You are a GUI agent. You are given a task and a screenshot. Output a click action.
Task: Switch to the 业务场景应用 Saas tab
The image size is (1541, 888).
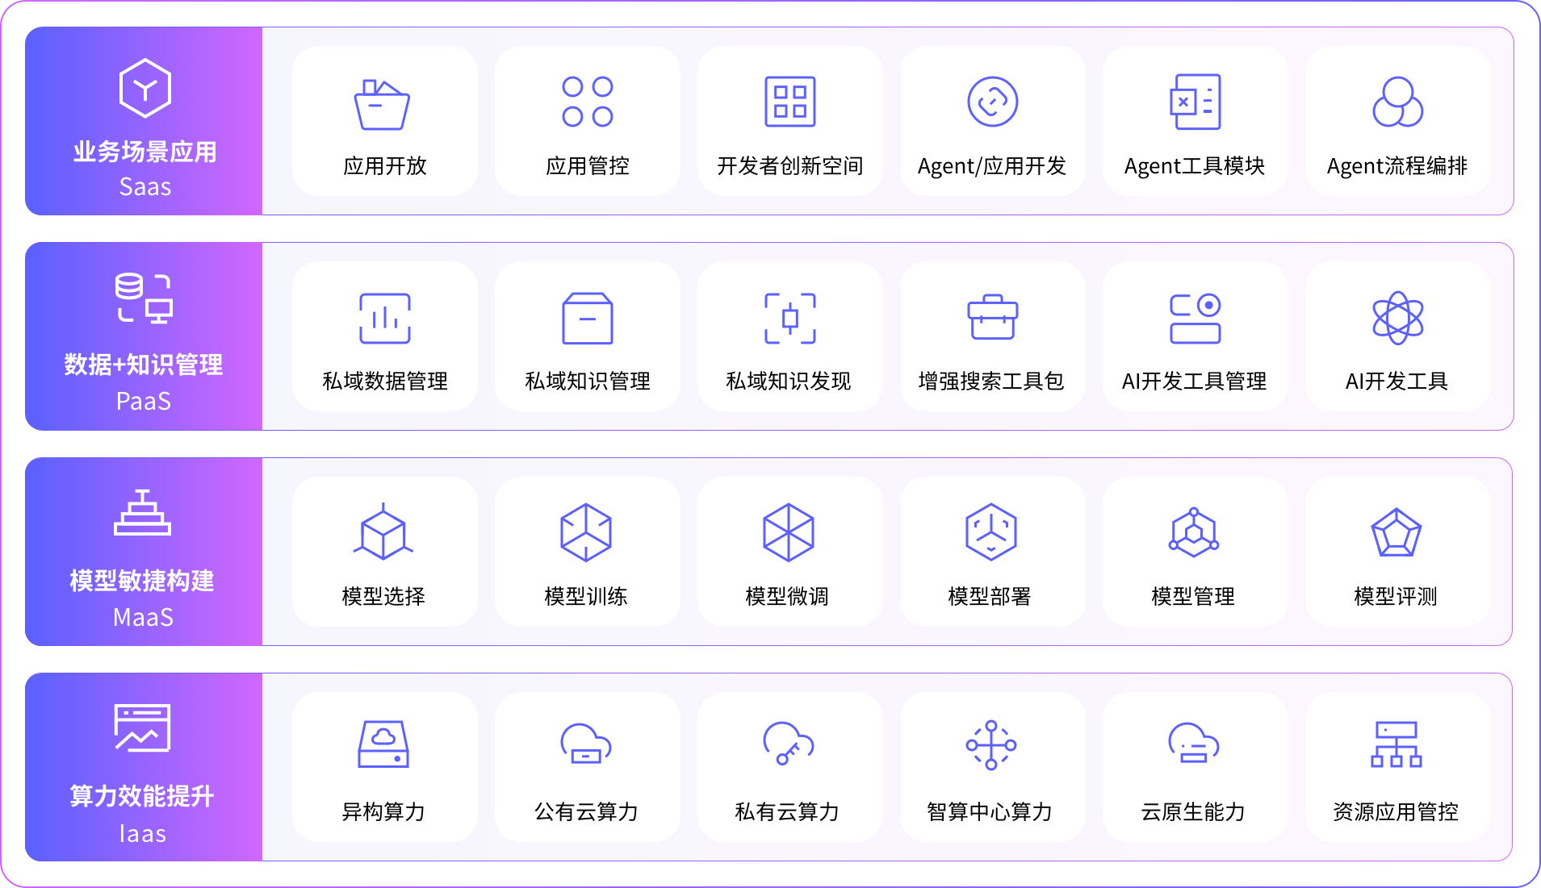click(x=144, y=121)
